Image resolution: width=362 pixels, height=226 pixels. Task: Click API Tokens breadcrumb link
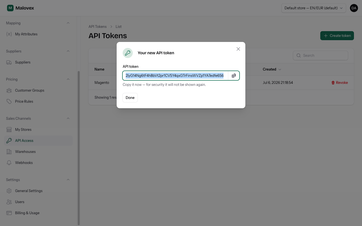(98, 27)
